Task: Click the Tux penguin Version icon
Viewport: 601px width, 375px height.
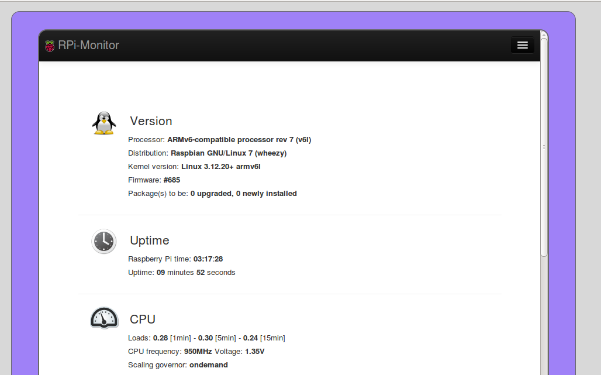Action: click(x=104, y=123)
